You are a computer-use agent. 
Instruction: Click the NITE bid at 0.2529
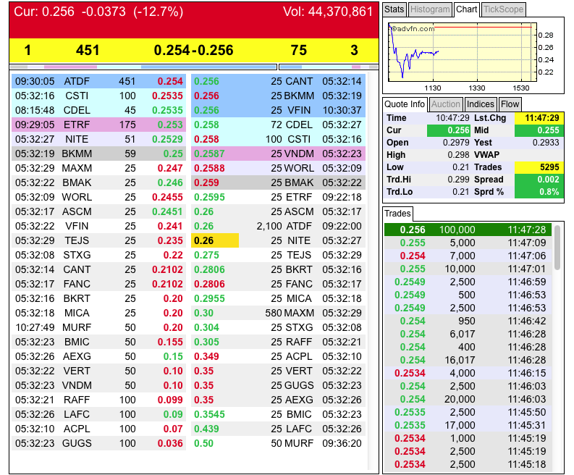(x=99, y=139)
